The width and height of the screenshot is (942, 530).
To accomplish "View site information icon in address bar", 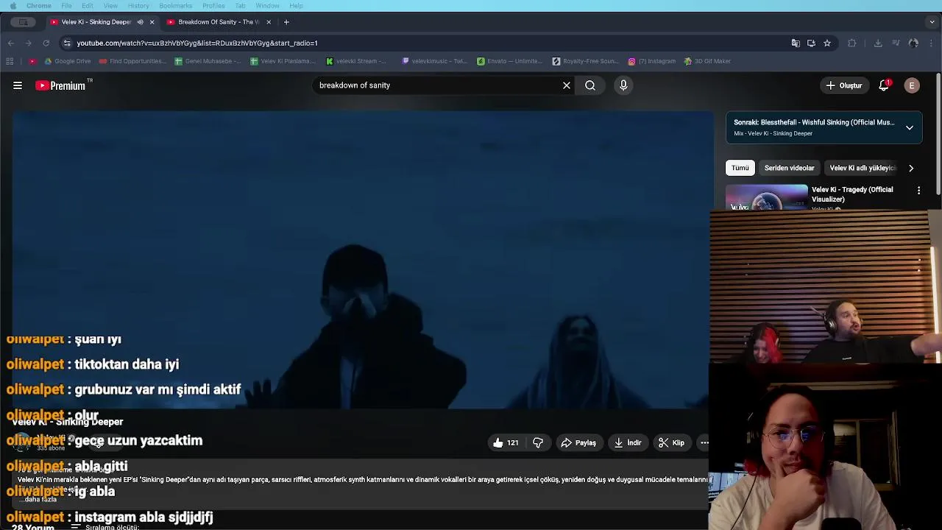I will (67, 43).
